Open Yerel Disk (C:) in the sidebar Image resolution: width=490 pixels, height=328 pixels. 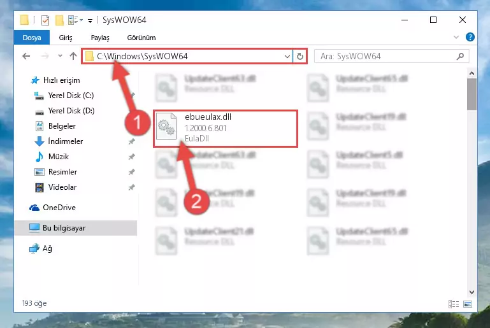[x=71, y=96]
